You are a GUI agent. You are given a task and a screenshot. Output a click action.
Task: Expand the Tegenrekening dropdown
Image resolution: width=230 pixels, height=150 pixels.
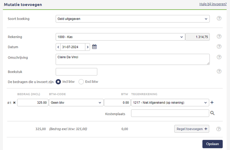(x=170, y=103)
